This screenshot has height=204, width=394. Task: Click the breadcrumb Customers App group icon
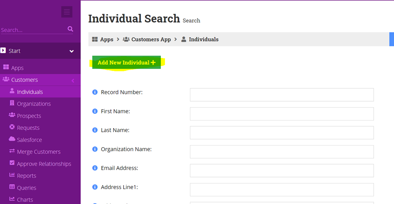(126, 39)
